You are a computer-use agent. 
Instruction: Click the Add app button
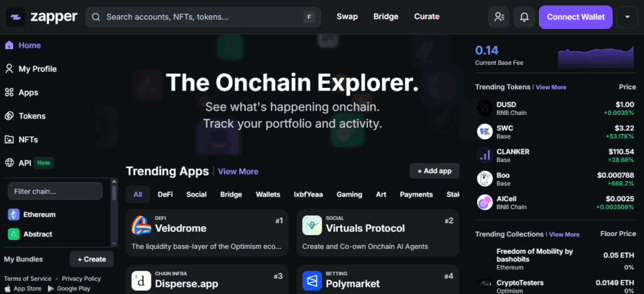point(435,171)
